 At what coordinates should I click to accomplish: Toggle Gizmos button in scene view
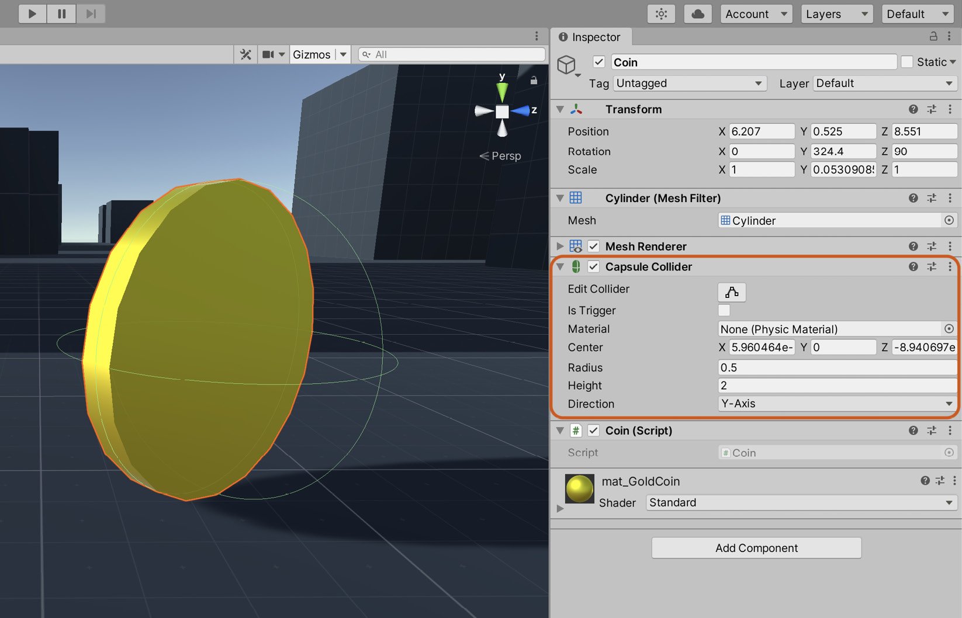[312, 54]
